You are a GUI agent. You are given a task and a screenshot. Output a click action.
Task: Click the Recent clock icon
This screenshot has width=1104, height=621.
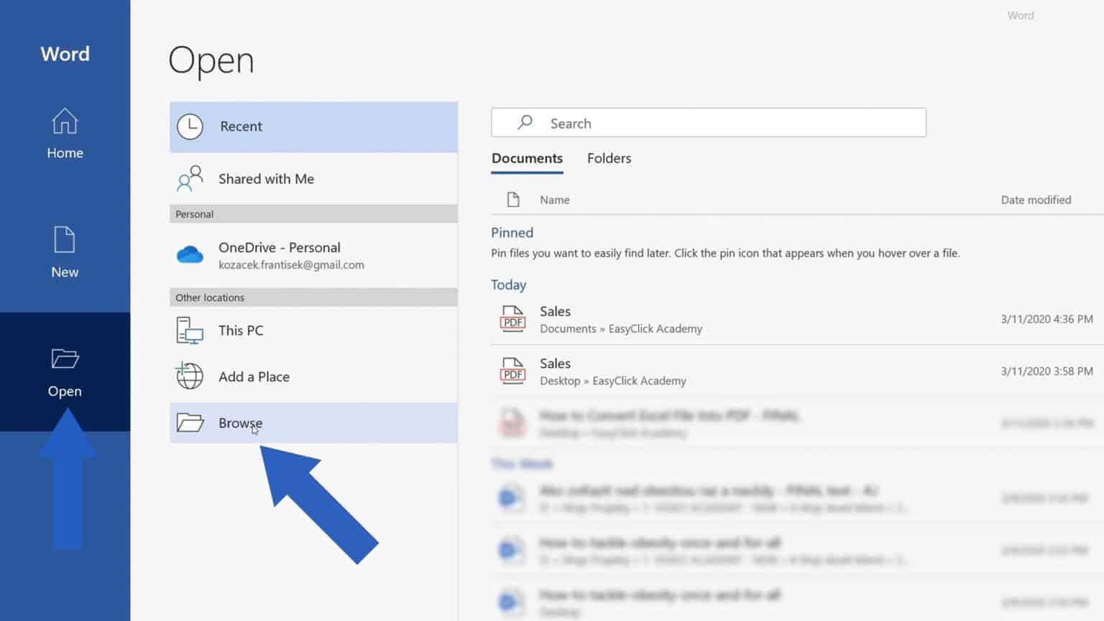[x=190, y=126]
